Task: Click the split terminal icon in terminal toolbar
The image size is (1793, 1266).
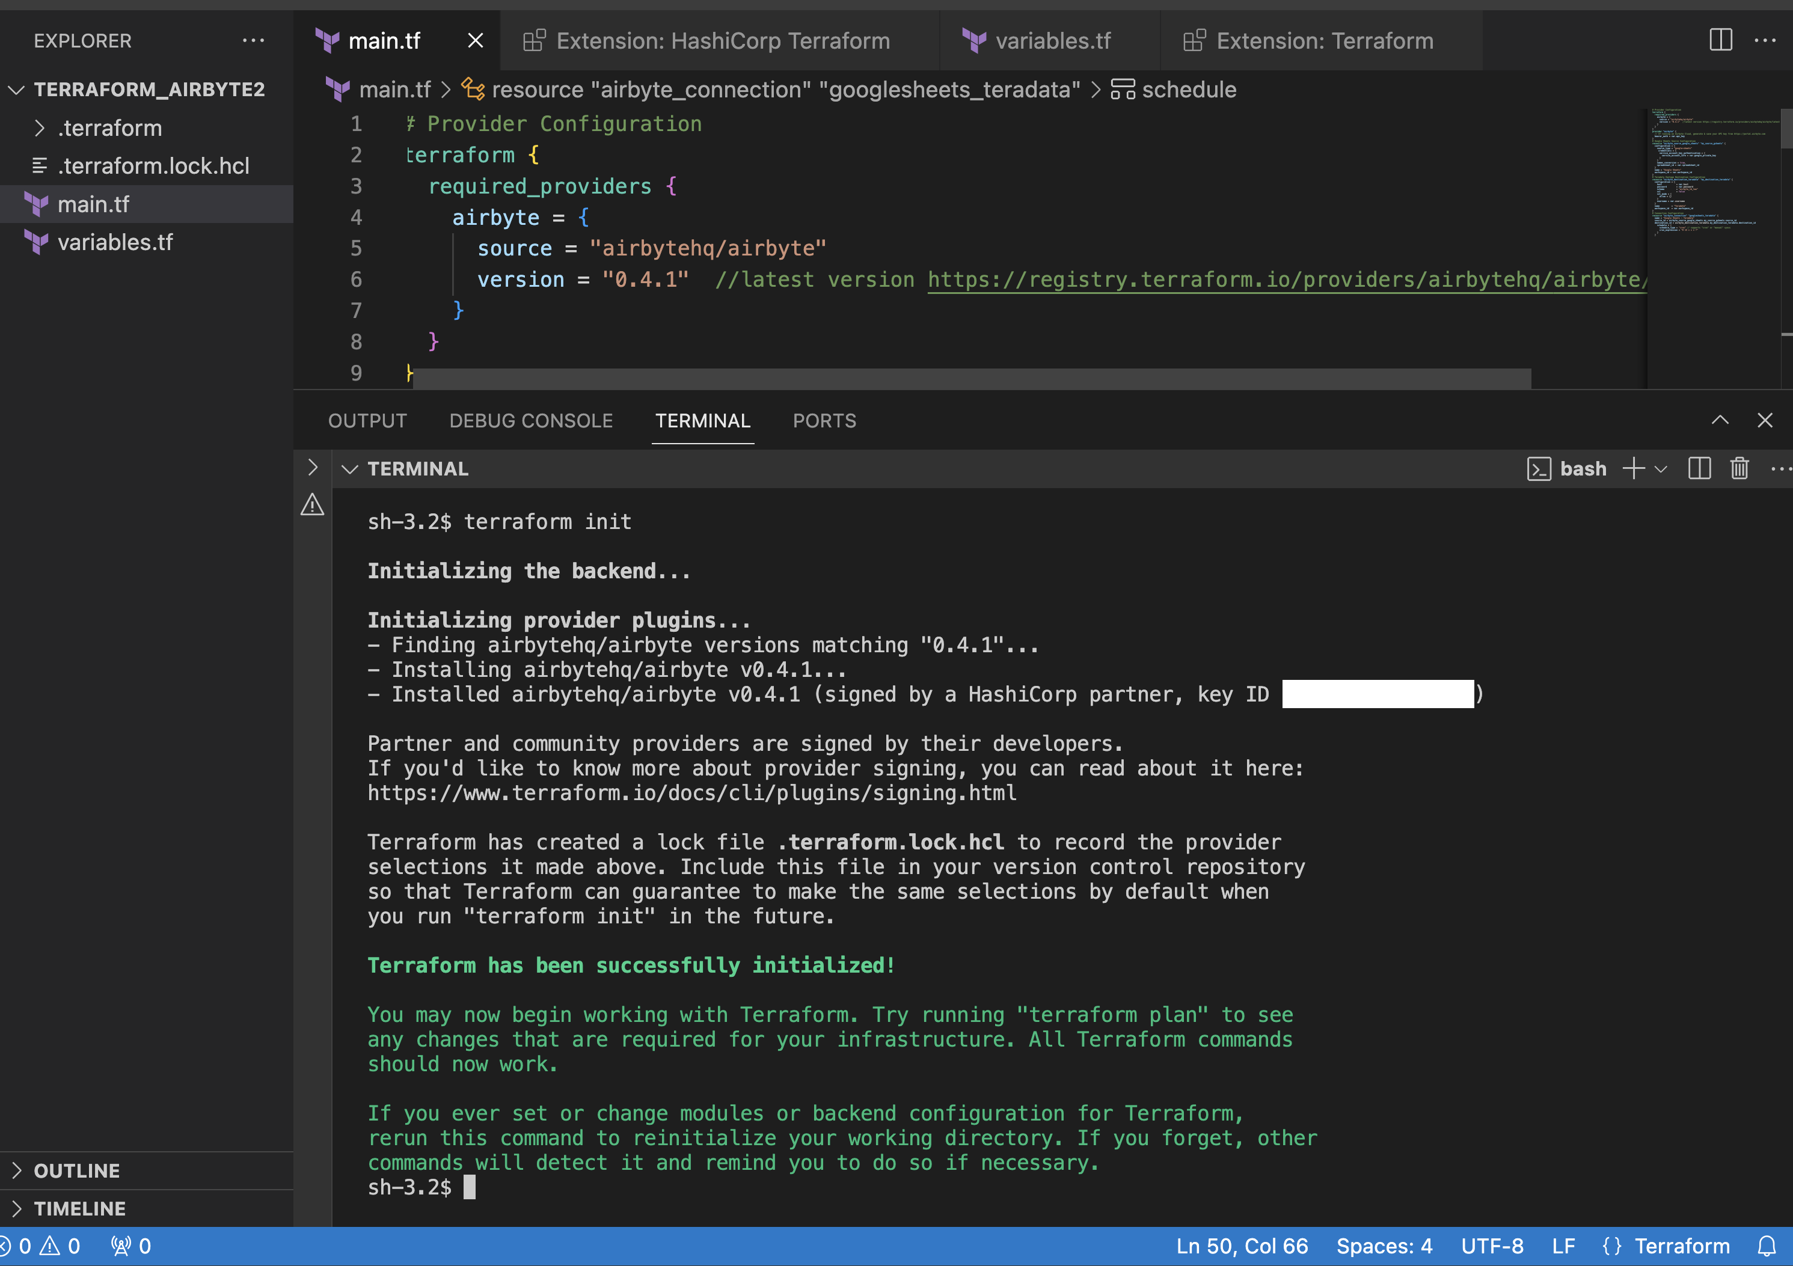Action: coord(1699,468)
